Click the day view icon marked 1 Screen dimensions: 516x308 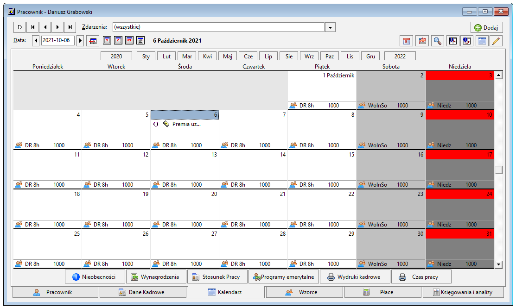[x=107, y=40]
